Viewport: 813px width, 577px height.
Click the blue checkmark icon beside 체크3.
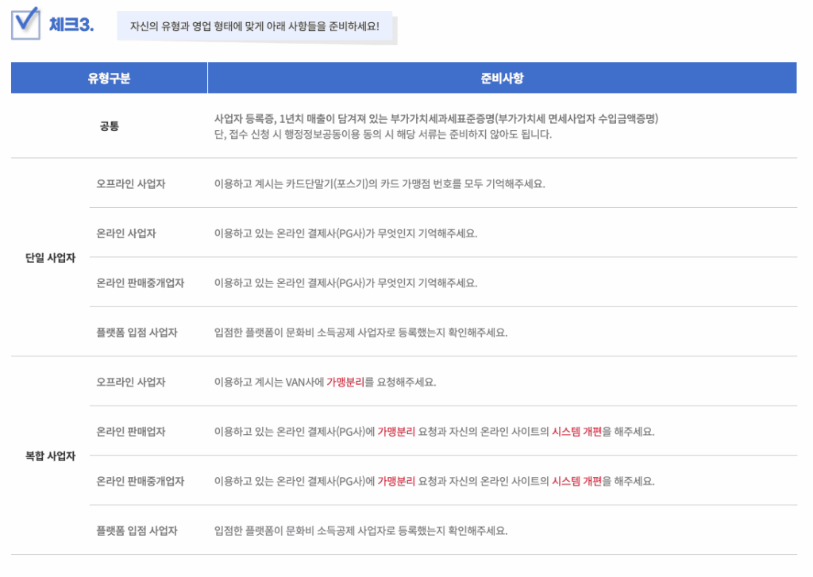click(x=25, y=23)
